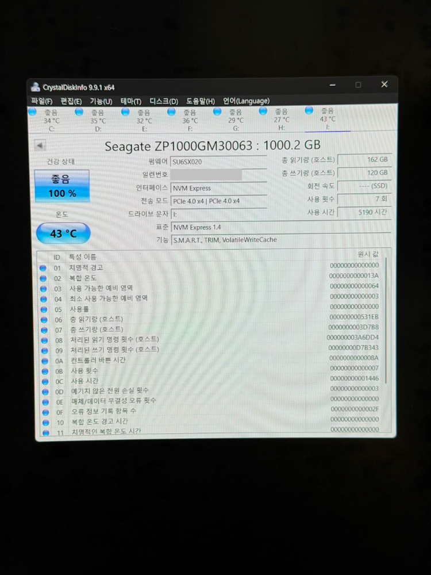The image size is (431, 575).
Task: Click the 좋음 100 % health status button
Action: (62, 186)
